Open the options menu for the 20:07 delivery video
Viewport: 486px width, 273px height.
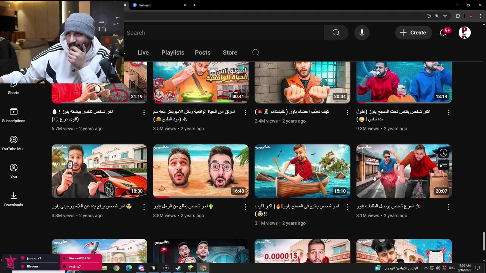pyautogui.click(x=449, y=207)
